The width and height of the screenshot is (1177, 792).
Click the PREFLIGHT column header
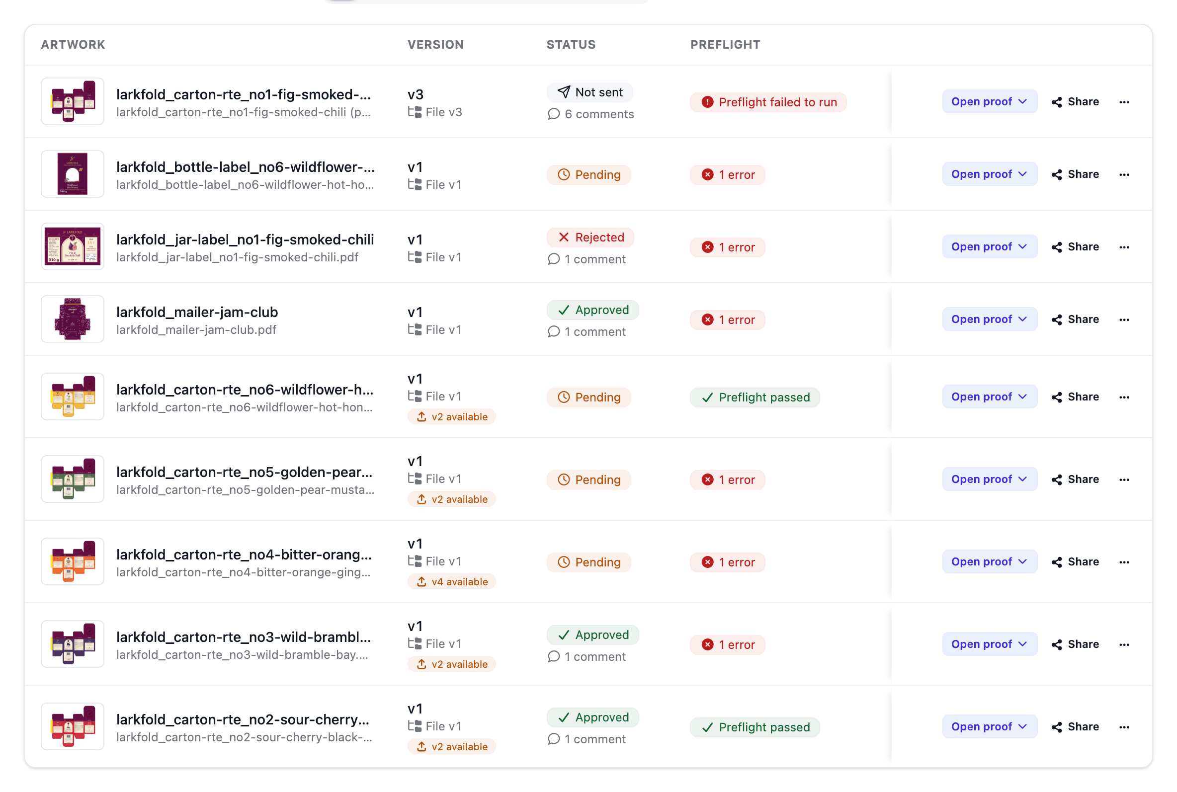[725, 44]
